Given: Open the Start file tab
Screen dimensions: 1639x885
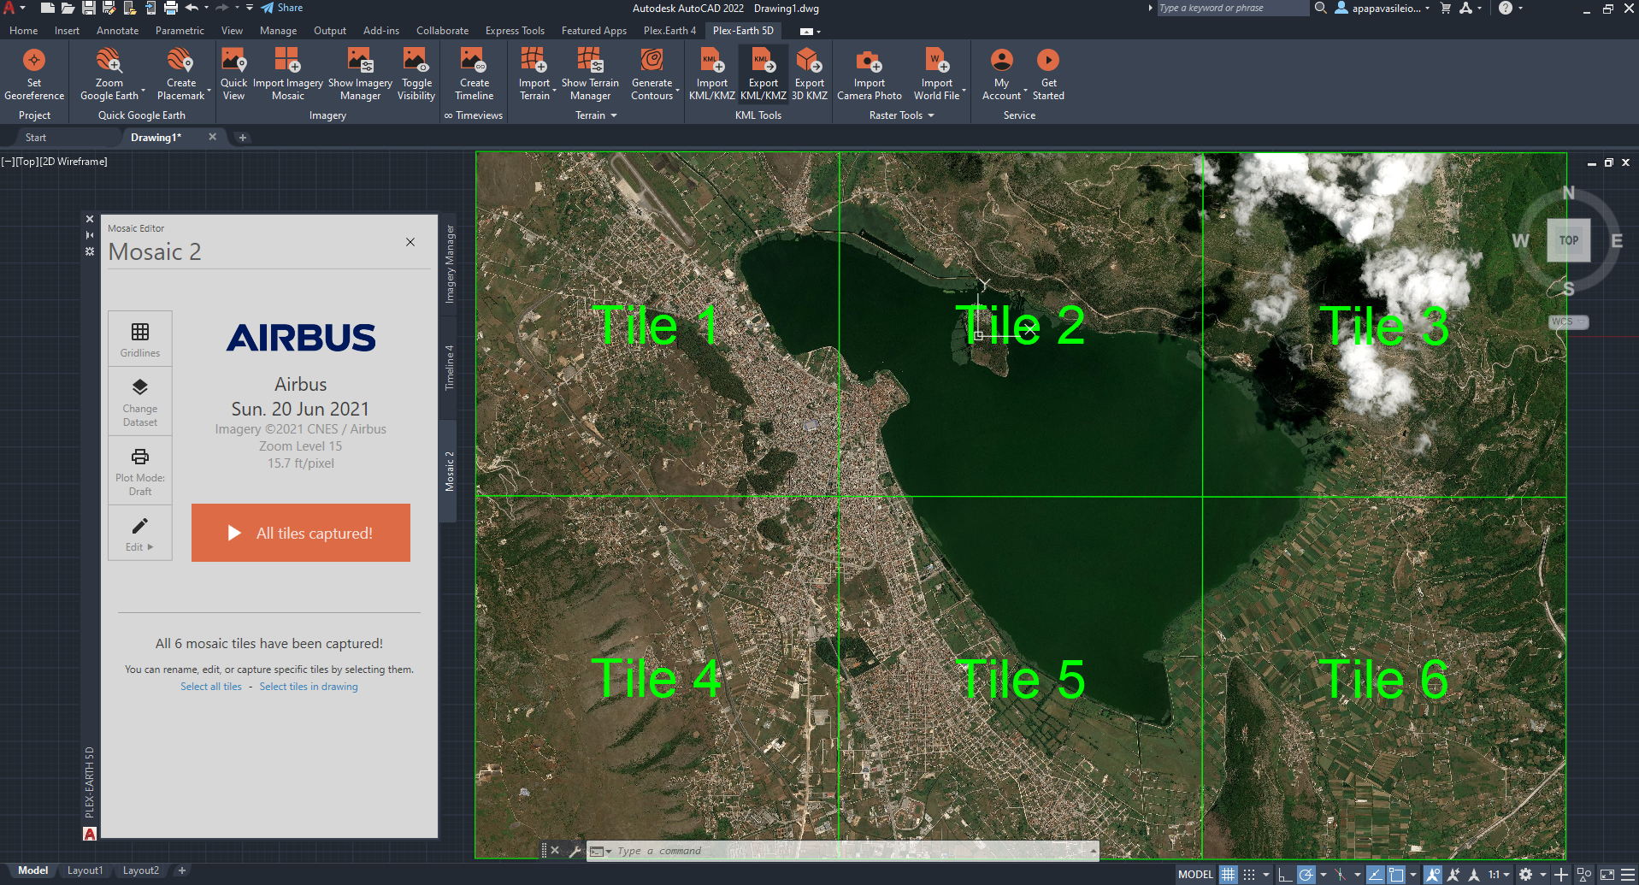Looking at the screenshot, I should click(x=36, y=137).
